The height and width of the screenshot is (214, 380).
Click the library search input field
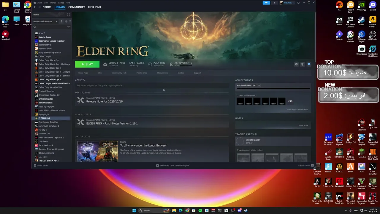51,27
